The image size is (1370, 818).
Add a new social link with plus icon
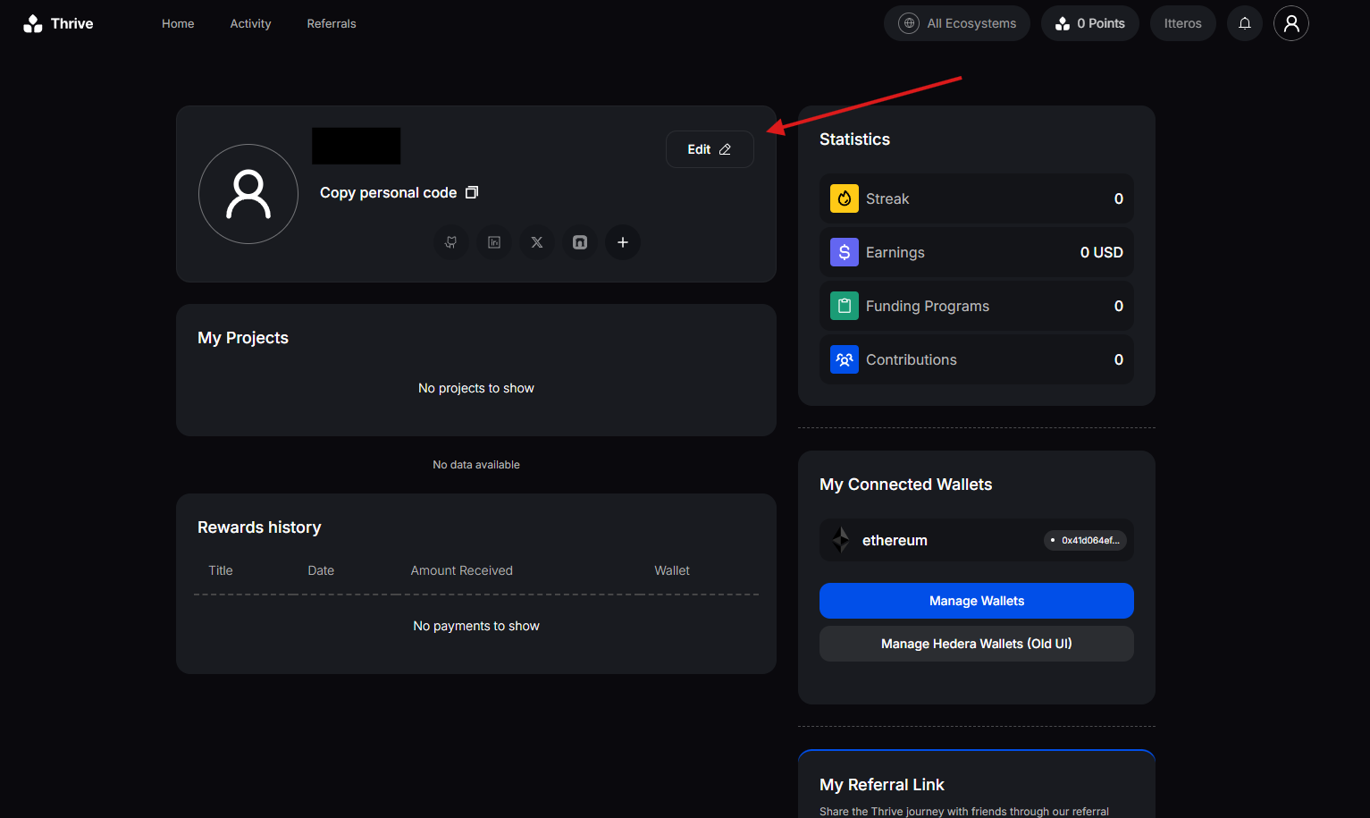(x=623, y=242)
